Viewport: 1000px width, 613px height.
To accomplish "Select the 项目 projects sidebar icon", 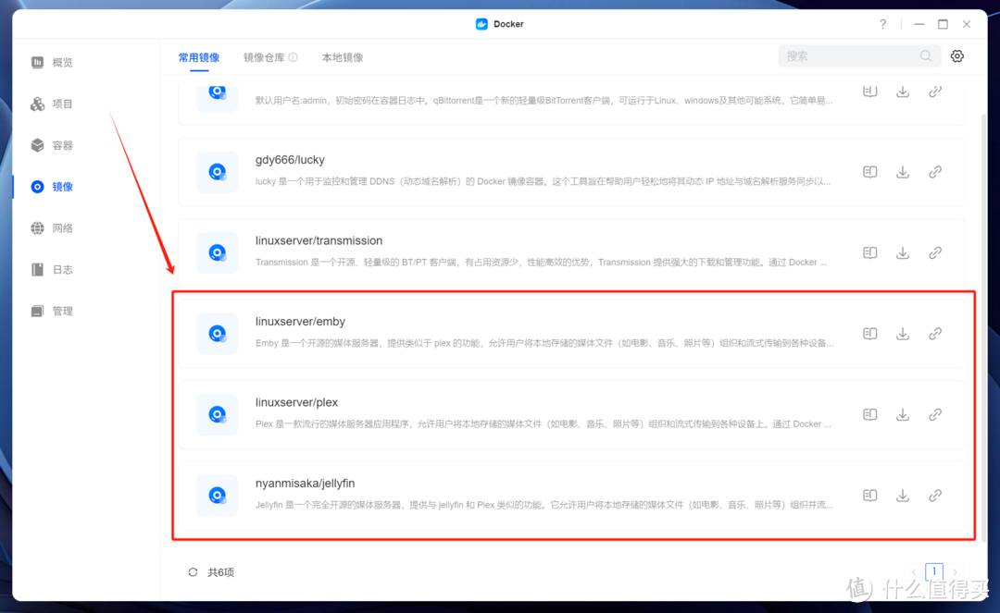I will [x=61, y=104].
